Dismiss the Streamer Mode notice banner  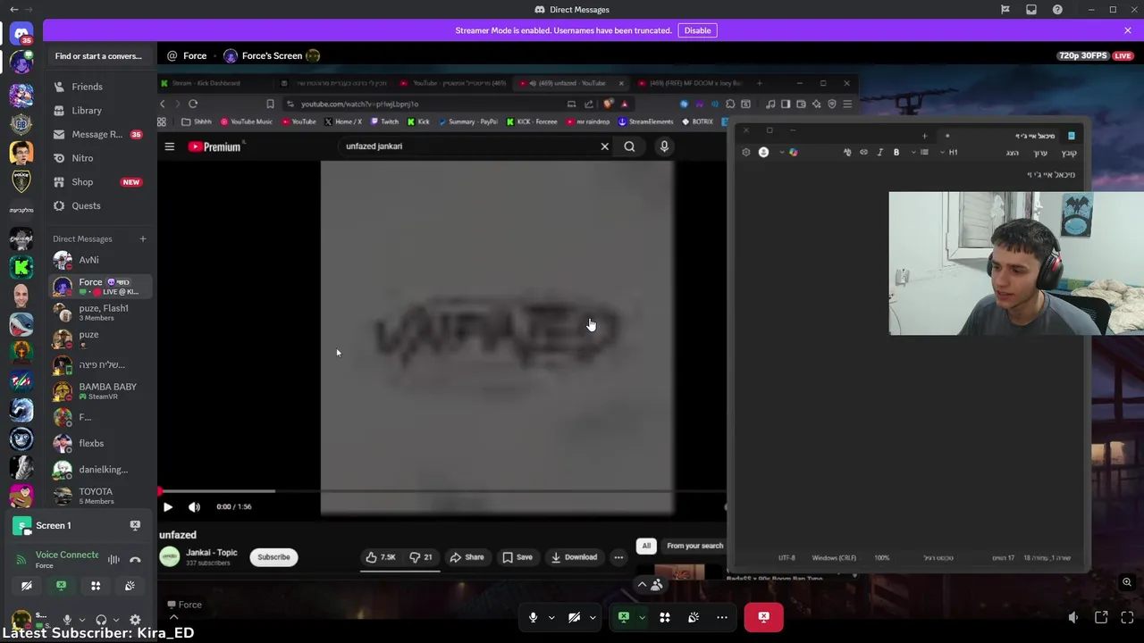(1127, 30)
